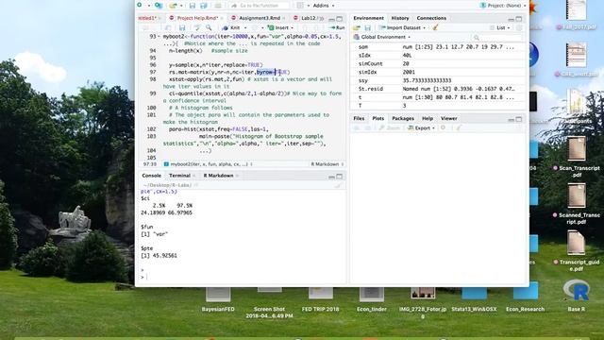
Task: Open the Help tab in lower pane
Action: [x=428, y=119]
